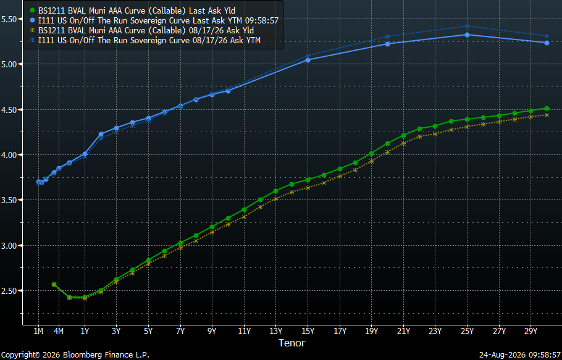Click the solid blue Treasury point at 15Y
Screen dimensions: 562x360
[x=308, y=60]
